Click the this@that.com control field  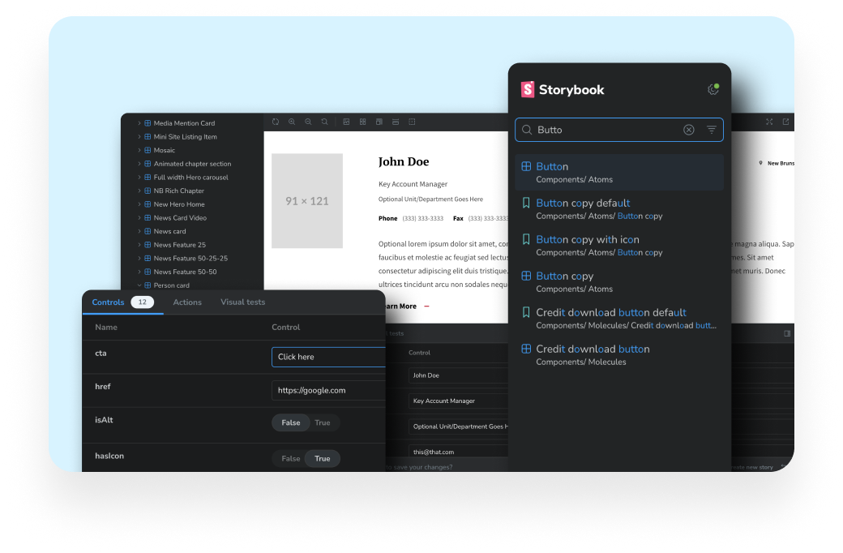click(458, 452)
